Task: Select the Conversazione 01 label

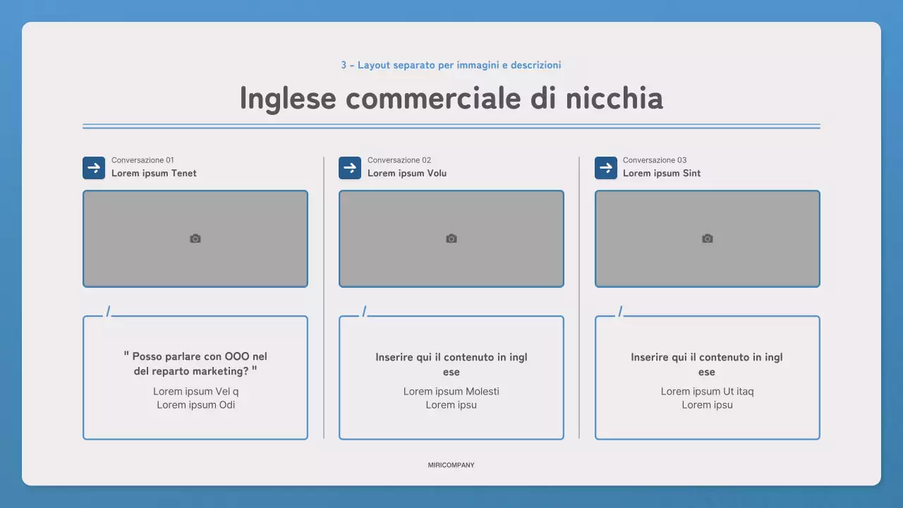Action: tap(143, 160)
